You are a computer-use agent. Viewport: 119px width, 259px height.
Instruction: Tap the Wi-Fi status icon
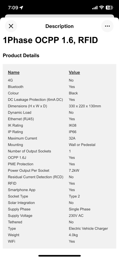pyautogui.click(x=102, y=8)
